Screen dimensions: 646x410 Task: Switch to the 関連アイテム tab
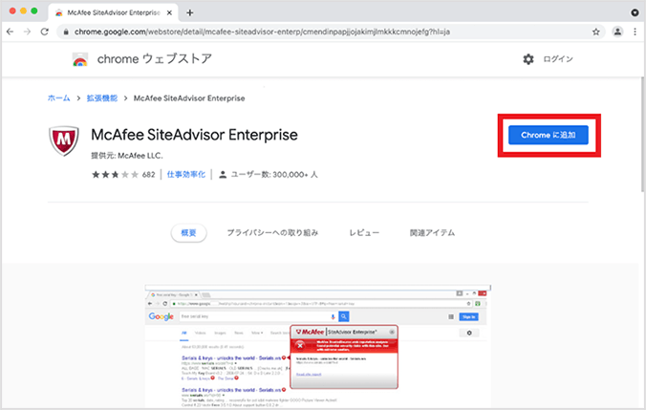tap(432, 233)
